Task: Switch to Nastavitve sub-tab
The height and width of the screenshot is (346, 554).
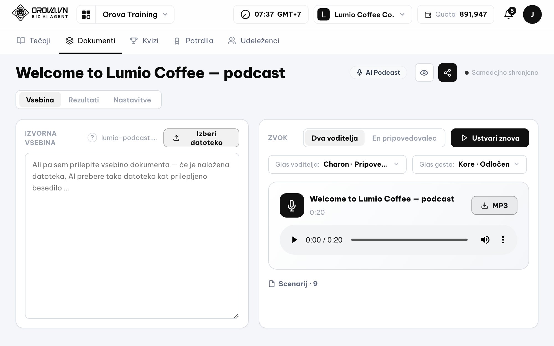Action: pyautogui.click(x=132, y=100)
